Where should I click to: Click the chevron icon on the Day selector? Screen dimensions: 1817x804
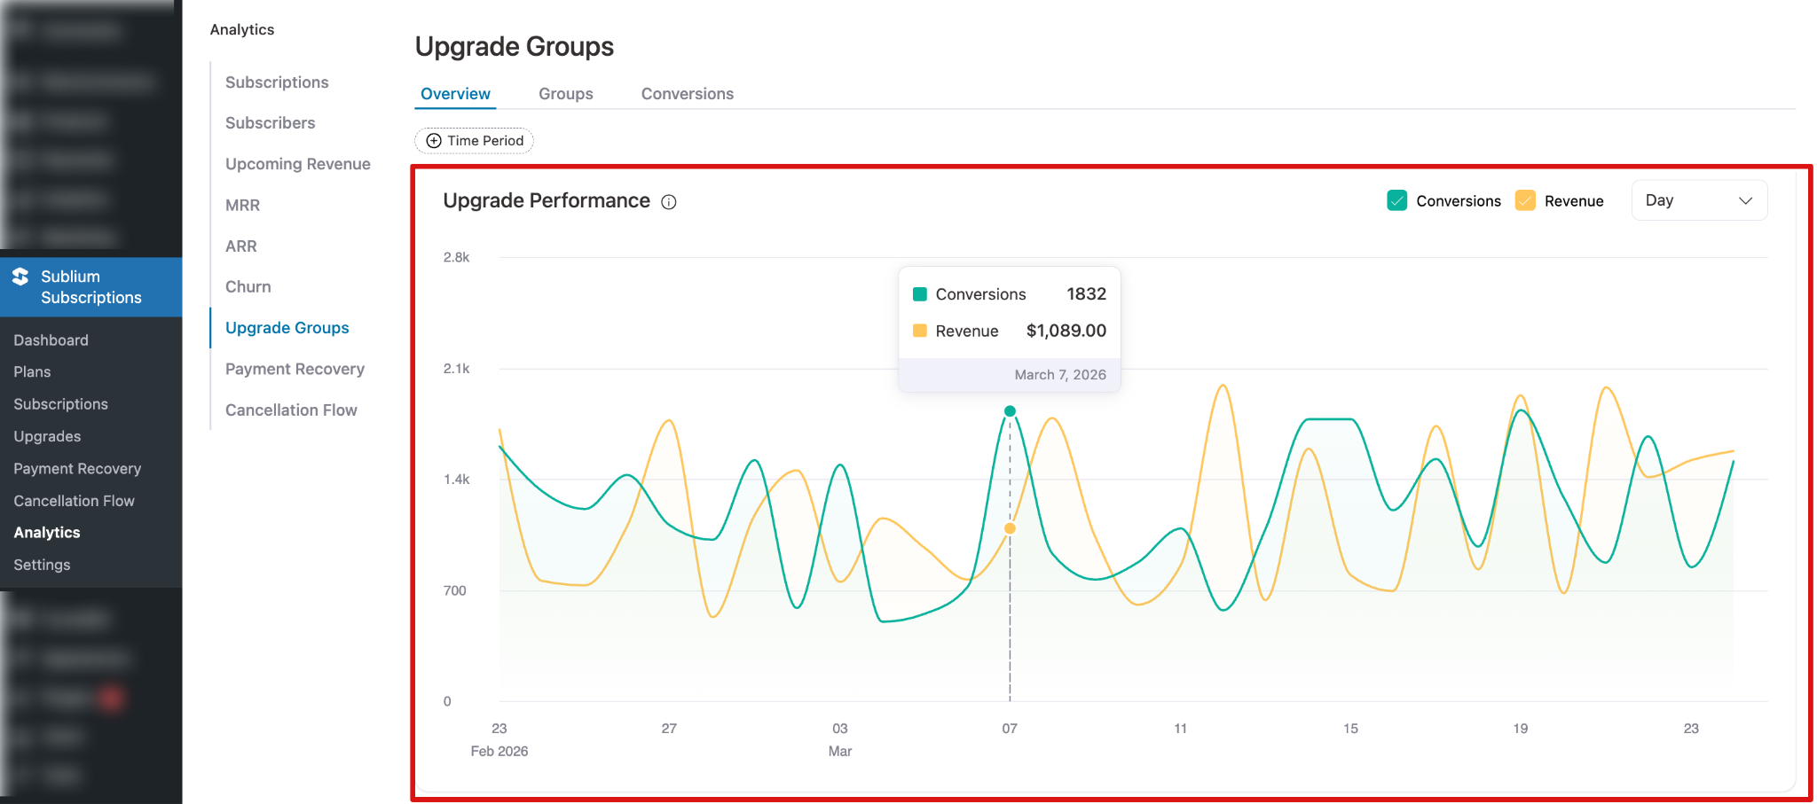pos(1746,200)
